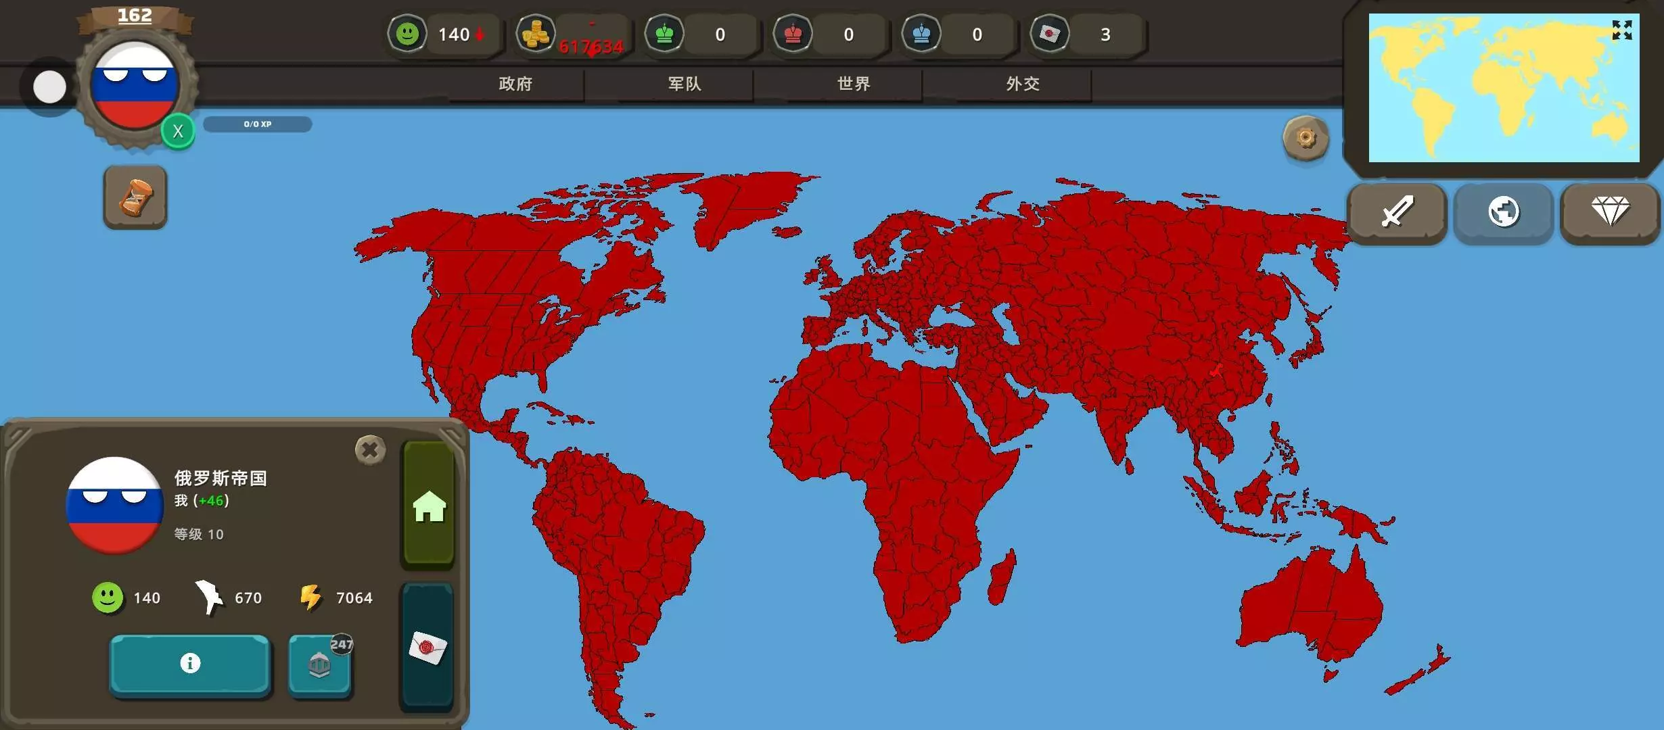The image size is (1664, 730).
Task: Click the green X badge on flag
Action: [x=178, y=131]
